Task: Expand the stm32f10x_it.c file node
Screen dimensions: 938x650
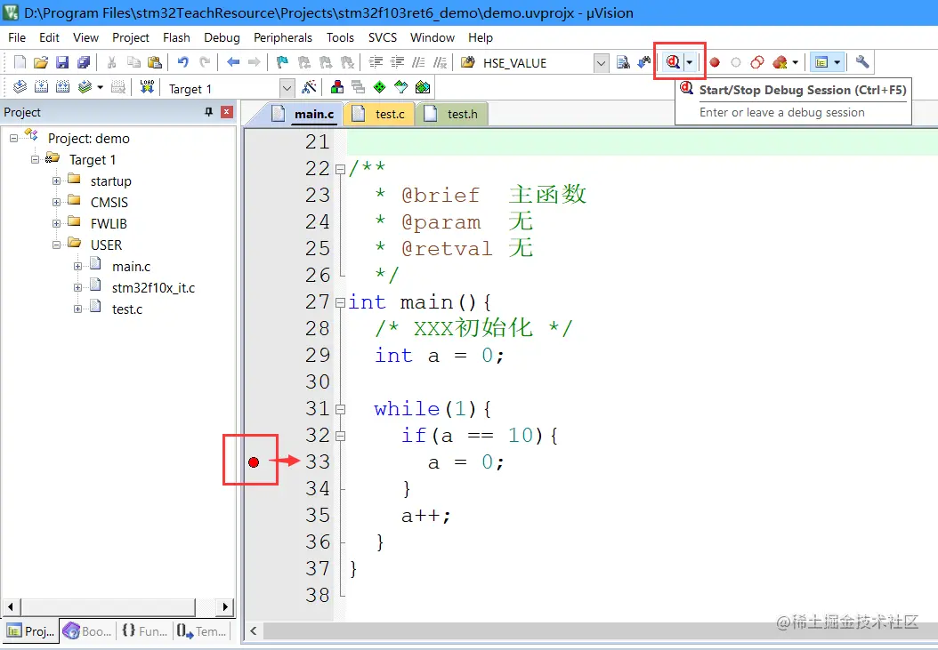Action: pos(77,287)
